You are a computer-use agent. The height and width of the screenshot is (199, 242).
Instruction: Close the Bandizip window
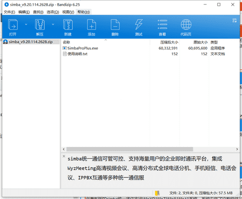[233, 5]
